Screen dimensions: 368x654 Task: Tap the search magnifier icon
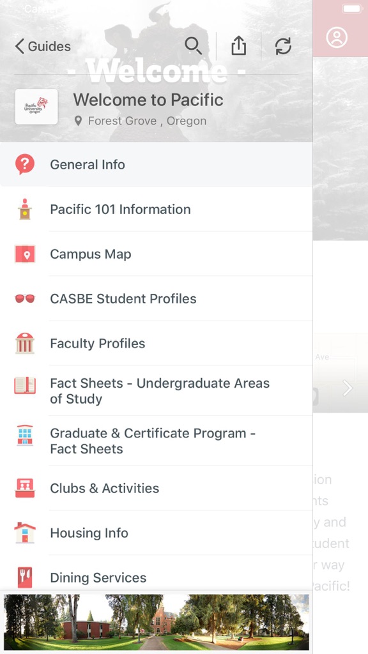(193, 46)
